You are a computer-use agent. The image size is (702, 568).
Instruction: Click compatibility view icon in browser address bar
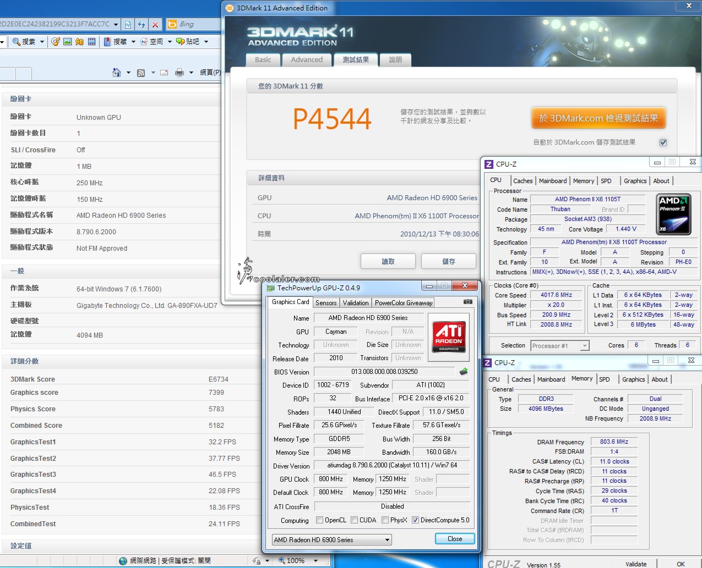(x=128, y=24)
